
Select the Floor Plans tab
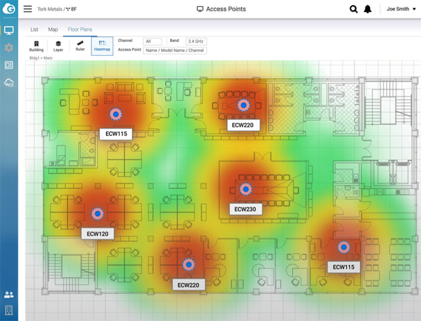[x=80, y=29]
